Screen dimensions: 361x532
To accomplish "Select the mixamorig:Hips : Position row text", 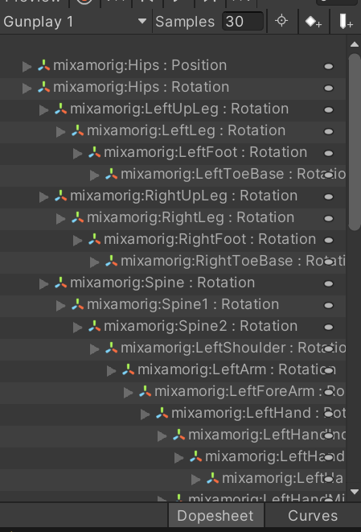I will click(x=140, y=65).
